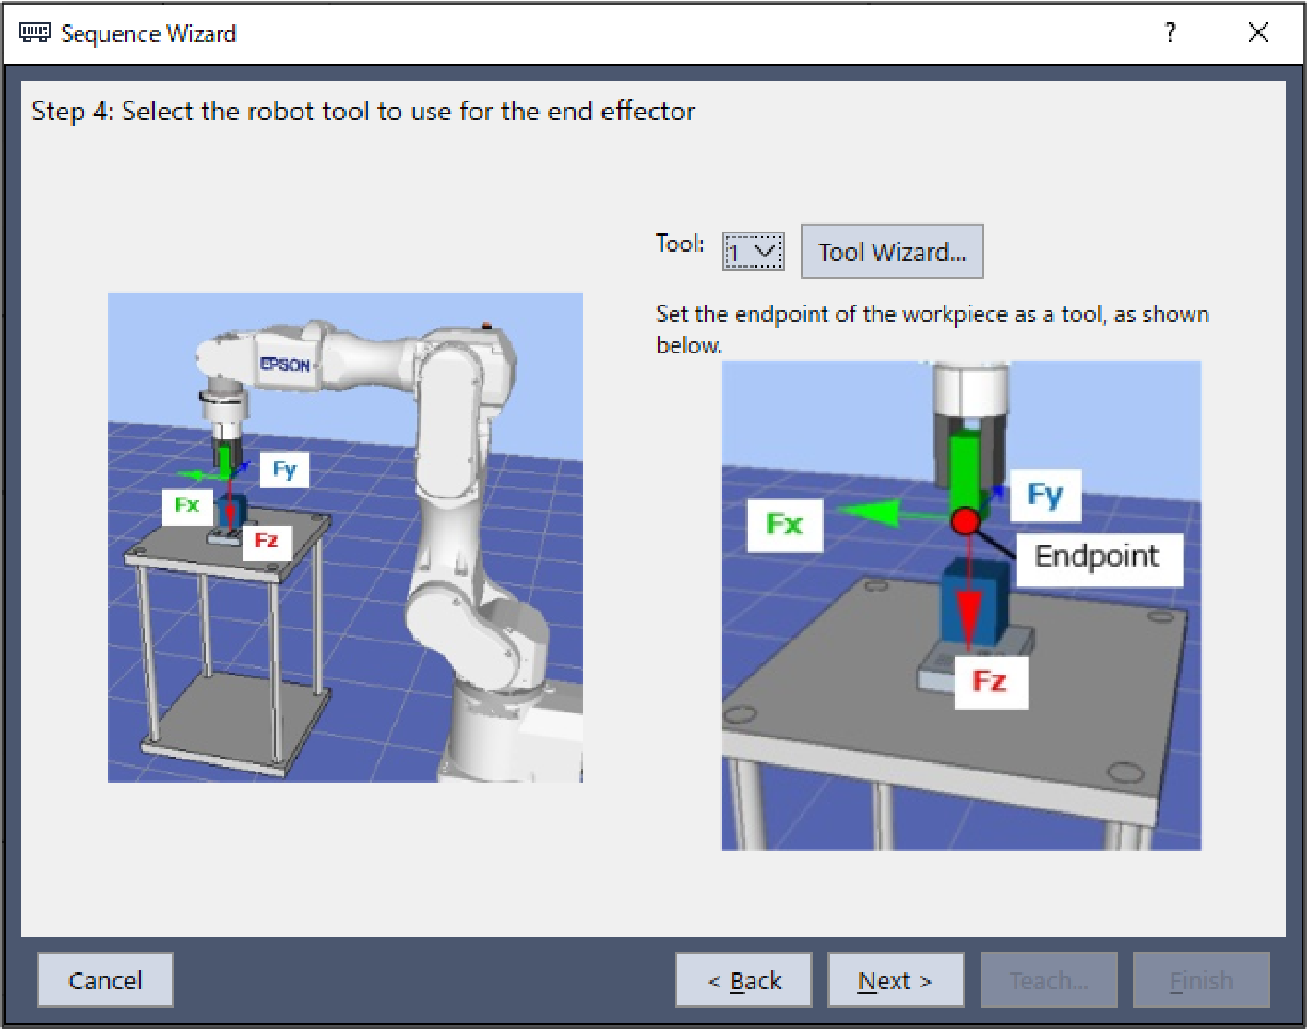
Task: Go back to the previous wizard step
Action: [x=743, y=980]
